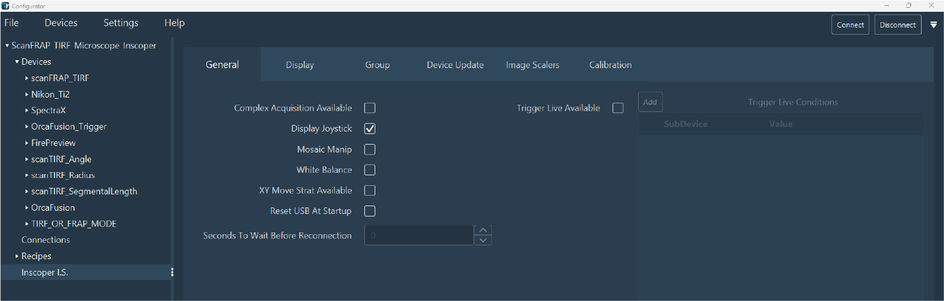Open the three-dot menu beside Inscoper I.S.
This screenshot has height=301, width=944.
click(172, 273)
